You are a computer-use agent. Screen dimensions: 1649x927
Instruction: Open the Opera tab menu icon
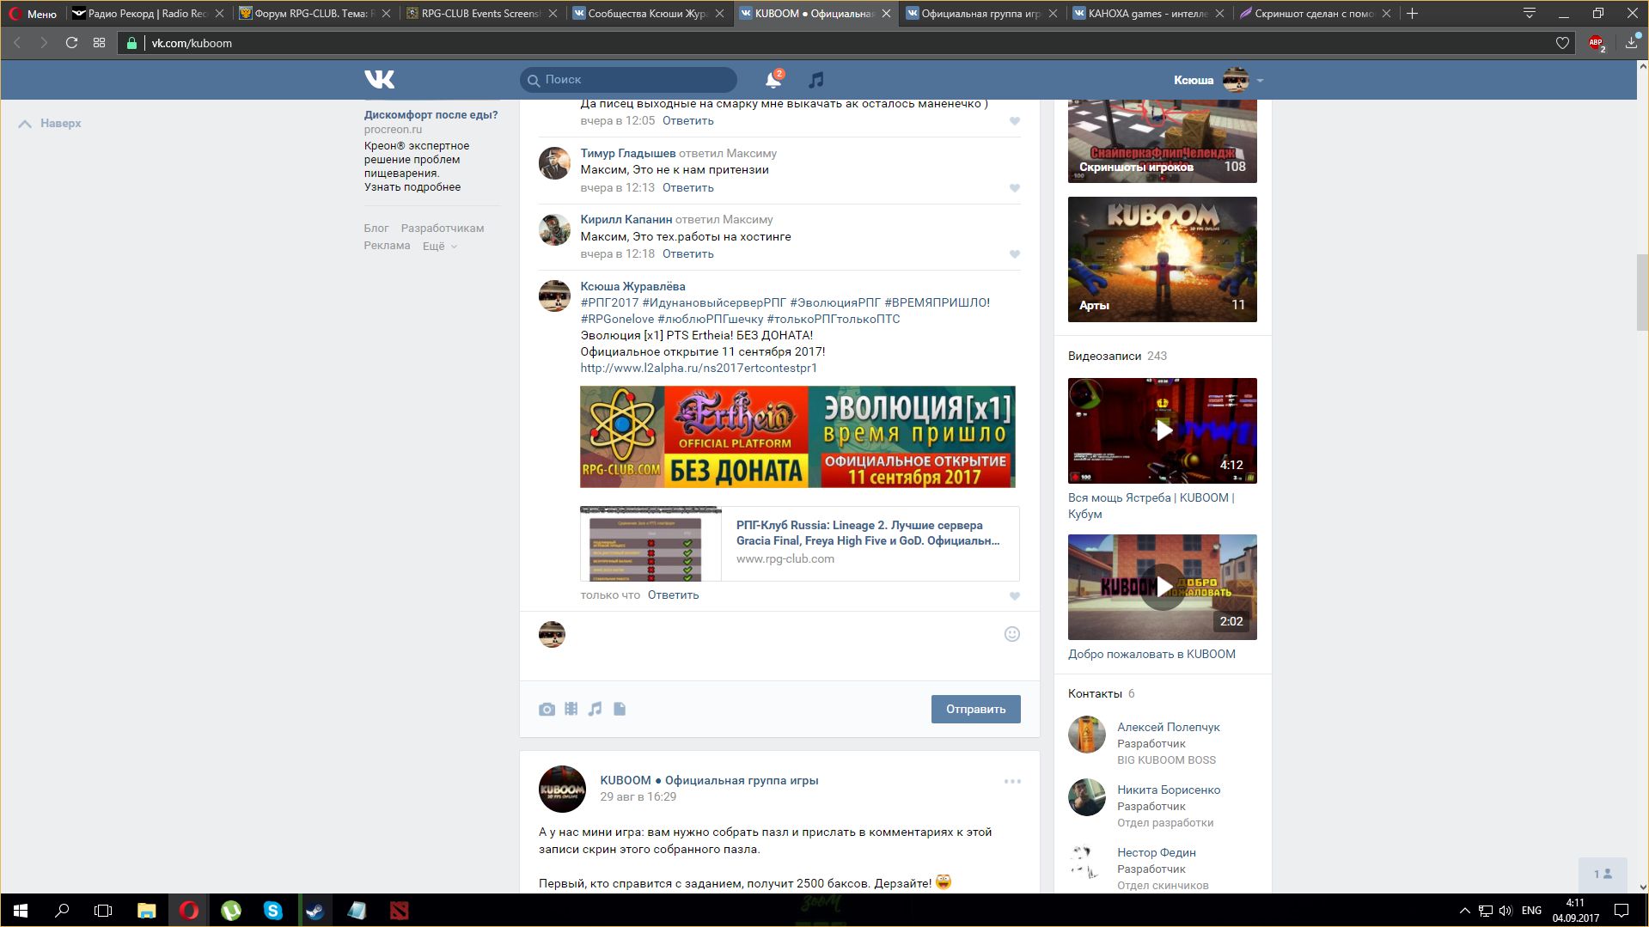coord(1530,14)
